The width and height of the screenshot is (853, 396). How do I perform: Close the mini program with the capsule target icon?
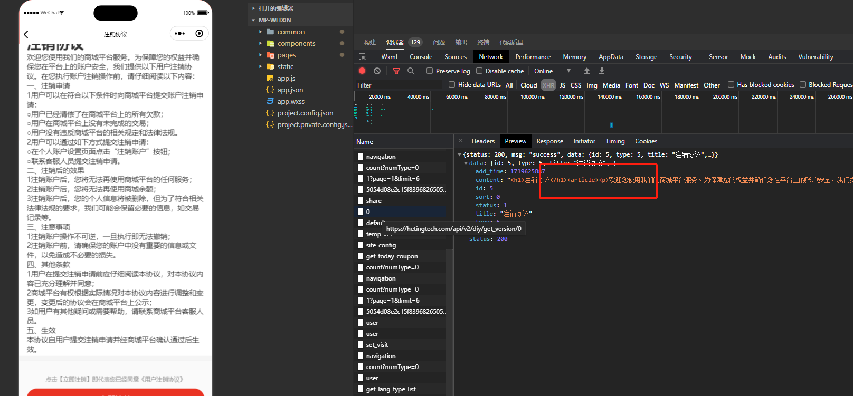(199, 34)
